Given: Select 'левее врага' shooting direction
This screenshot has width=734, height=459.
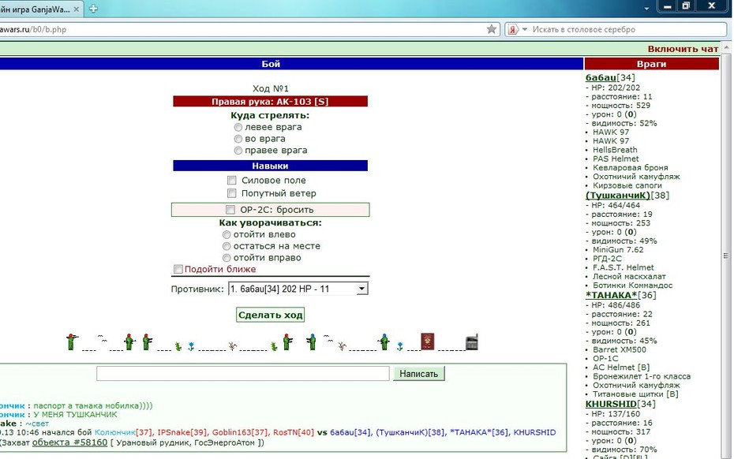Looking at the screenshot, I should 238,127.
